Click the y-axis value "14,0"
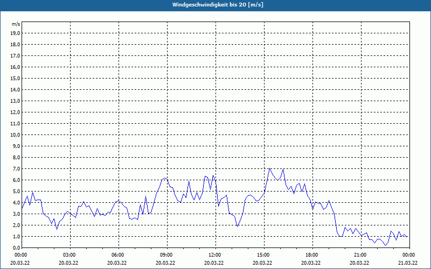Image resolution: width=431 pixels, height=269 pixels. pyautogui.click(x=16, y=89)
